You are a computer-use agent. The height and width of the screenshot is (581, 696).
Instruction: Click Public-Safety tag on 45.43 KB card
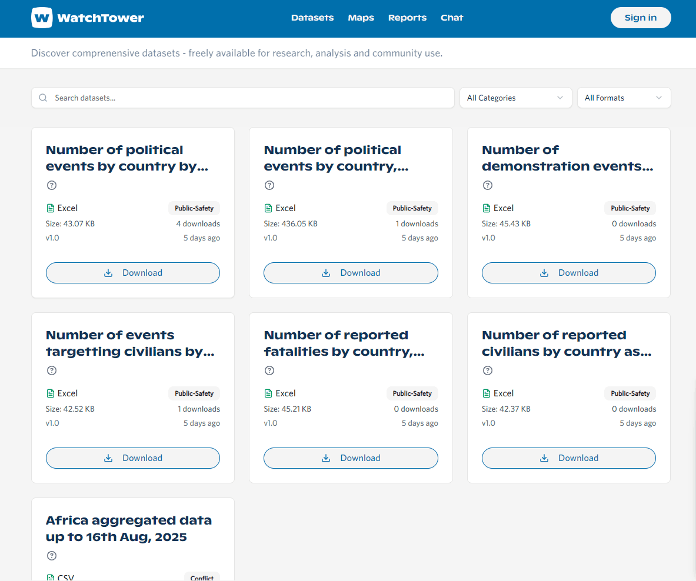point(630,208)
